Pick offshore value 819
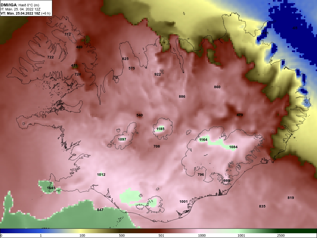The height and width of the screenshot is (238, 317). click(291, 198)
